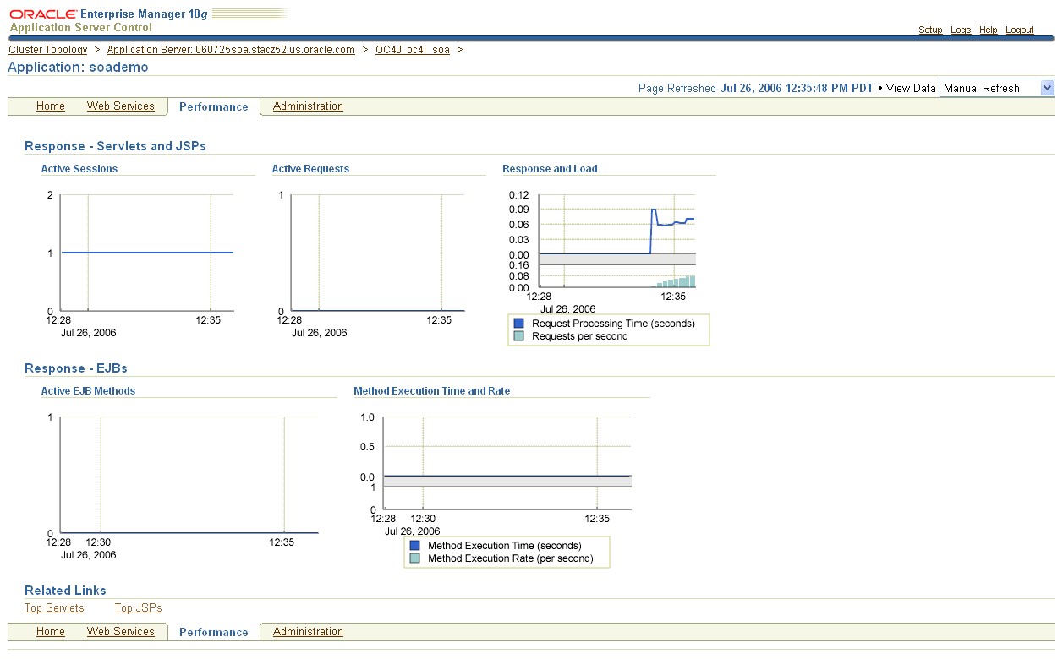Switch to the top Administration tab
This screenshot has width=1063, height=659.
click(x=308, y=106)
